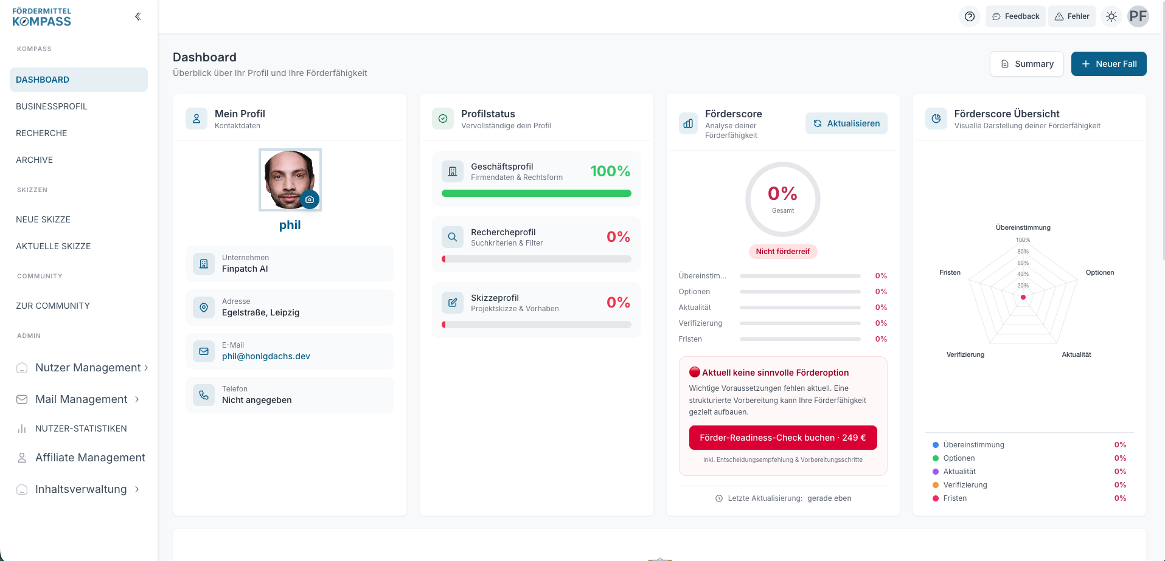Viewport: 1165px width, 561px height.
Task: Select Neue Skizze in sidebar
Action: [x=78, y=219]
